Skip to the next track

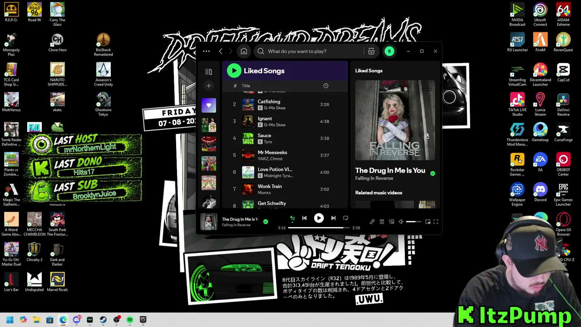[x=333, y=218]
